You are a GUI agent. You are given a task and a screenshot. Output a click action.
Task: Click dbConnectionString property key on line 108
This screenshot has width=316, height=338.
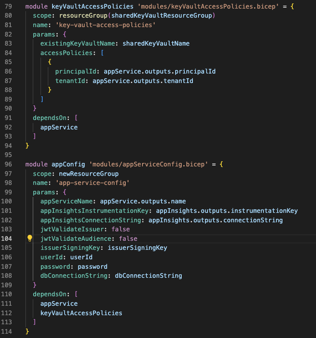pos(74,276)
